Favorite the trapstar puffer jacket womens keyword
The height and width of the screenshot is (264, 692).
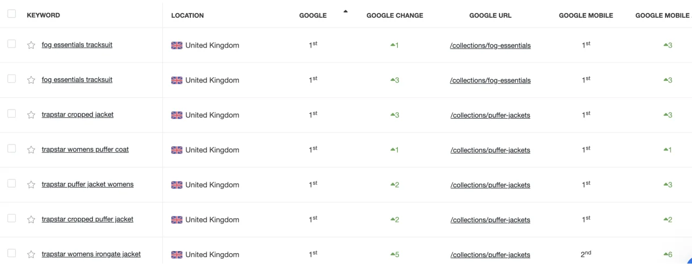pos(31,185)
